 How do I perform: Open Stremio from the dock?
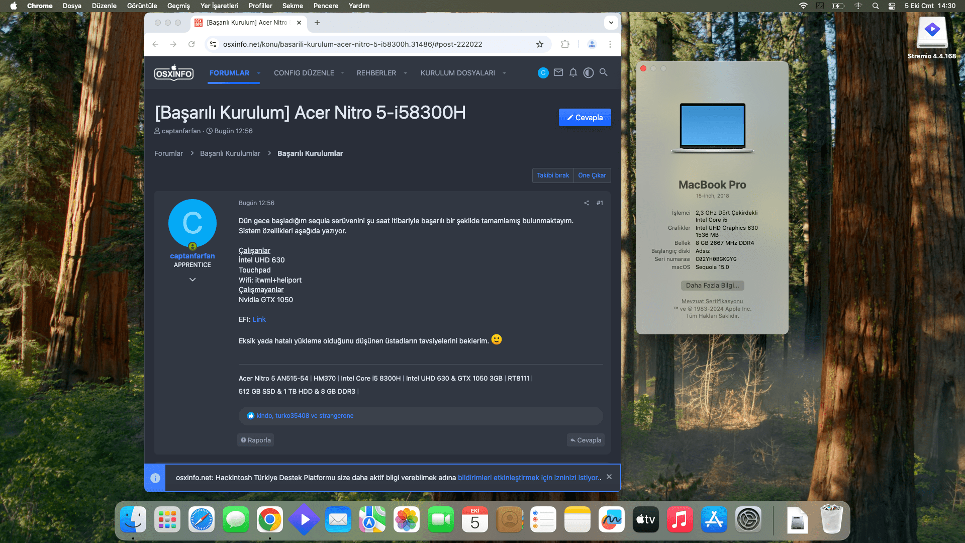coord(304,520)
